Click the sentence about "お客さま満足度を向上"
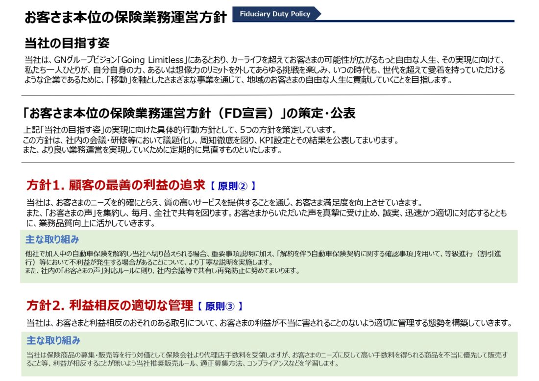Screen dimensions: 539x381 (x=224, y=203)
